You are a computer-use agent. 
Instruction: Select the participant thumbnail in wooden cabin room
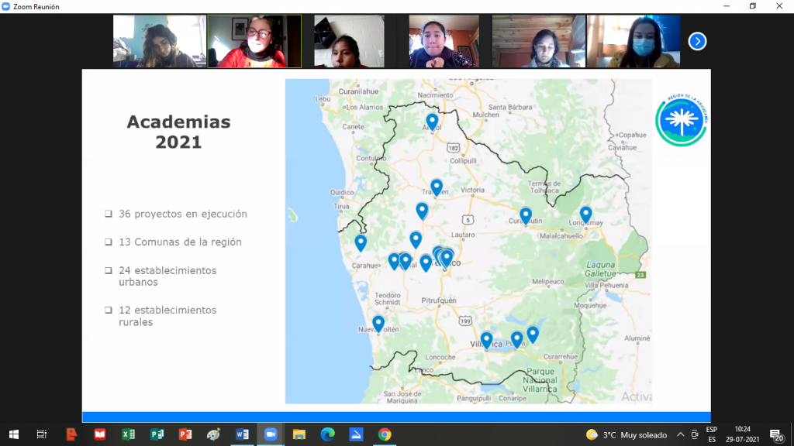coord(539,41)
